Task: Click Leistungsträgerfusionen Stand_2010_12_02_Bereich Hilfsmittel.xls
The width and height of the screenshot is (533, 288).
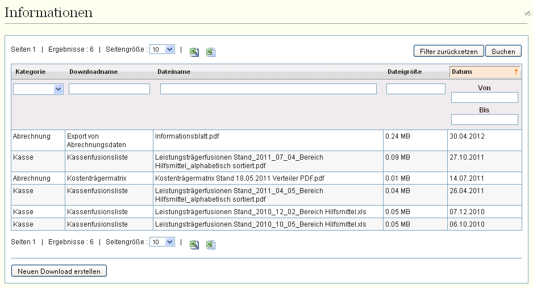Action: coord(261,212)
